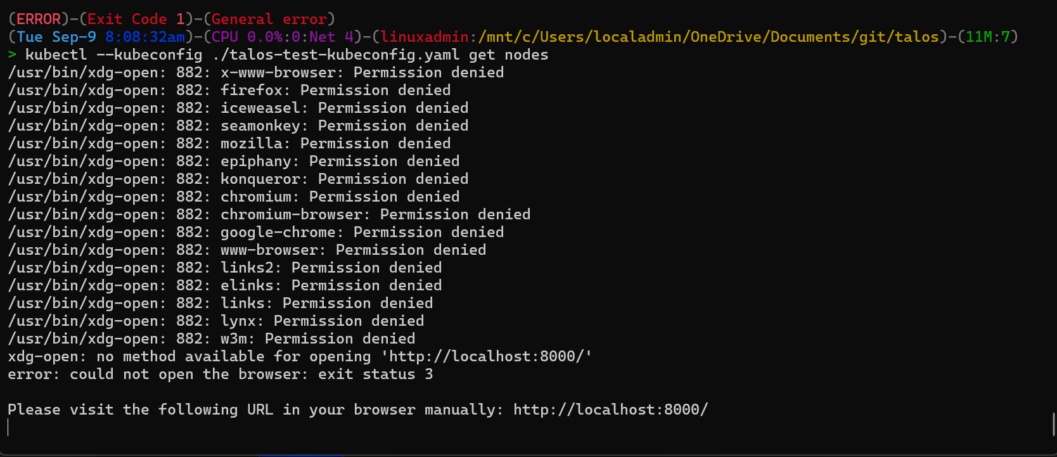Image resolution: width=1057 pixels, height=457 pixels.
Task: Click the green '>' prompt symbol
Action: coord(12,55)
